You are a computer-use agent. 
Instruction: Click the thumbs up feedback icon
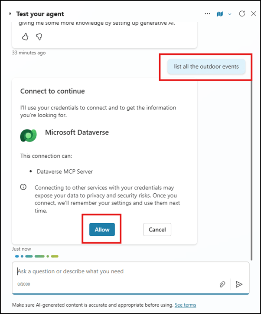point(25,37)
